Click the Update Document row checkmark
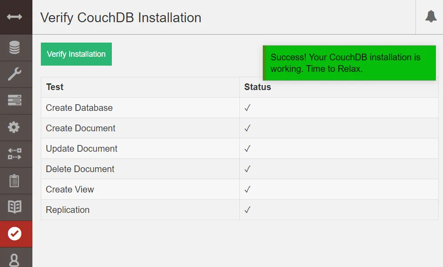 248,149
